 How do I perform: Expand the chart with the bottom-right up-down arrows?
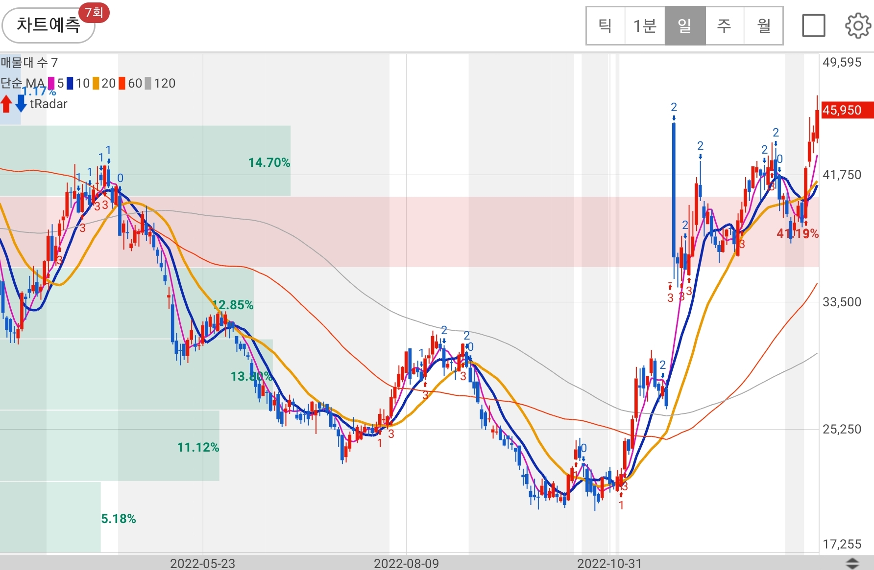click(853, 564)
